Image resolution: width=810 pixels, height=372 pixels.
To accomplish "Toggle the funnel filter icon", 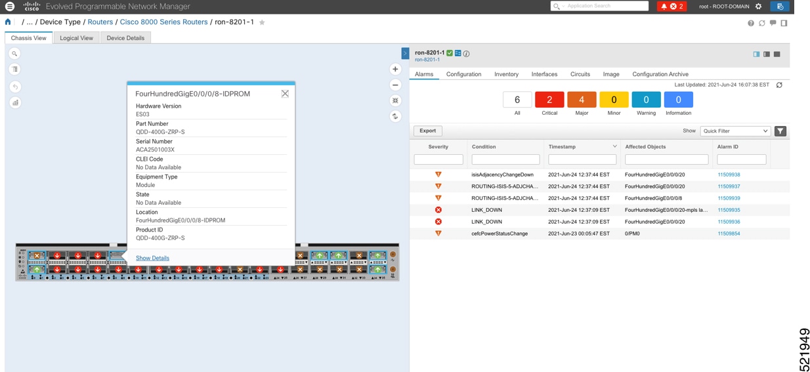I will pos(780,131).
